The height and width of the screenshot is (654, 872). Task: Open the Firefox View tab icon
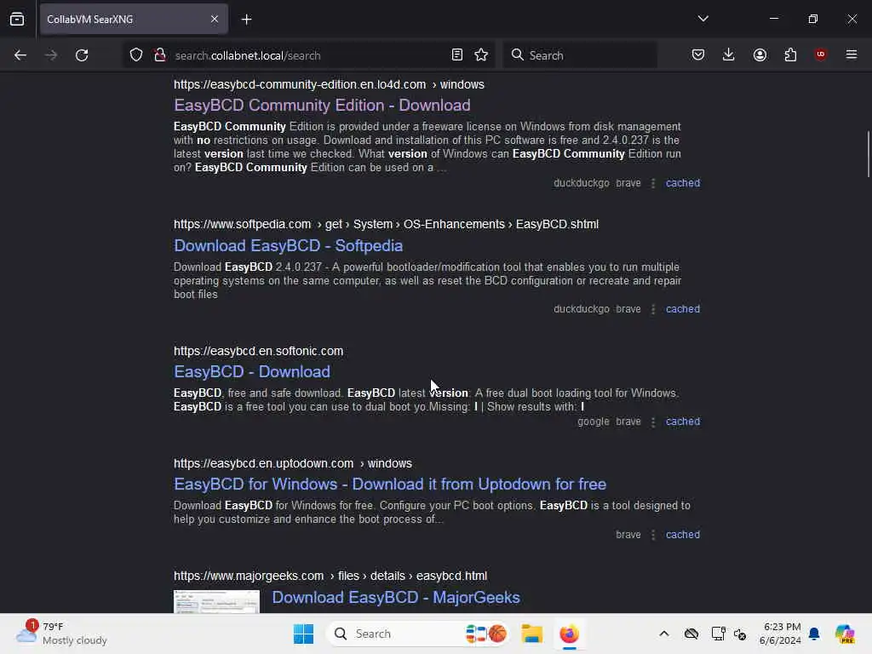17,19
